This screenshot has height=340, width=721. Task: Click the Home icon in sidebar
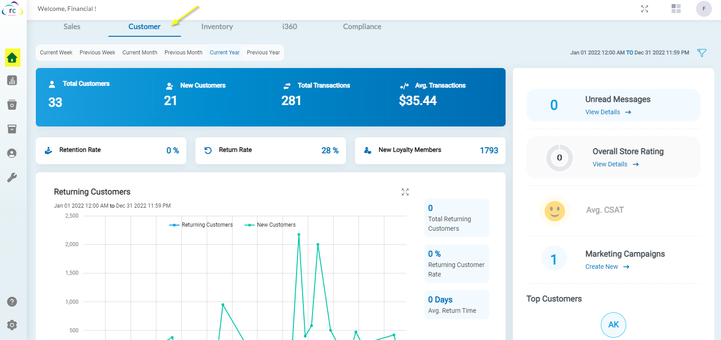12,58
